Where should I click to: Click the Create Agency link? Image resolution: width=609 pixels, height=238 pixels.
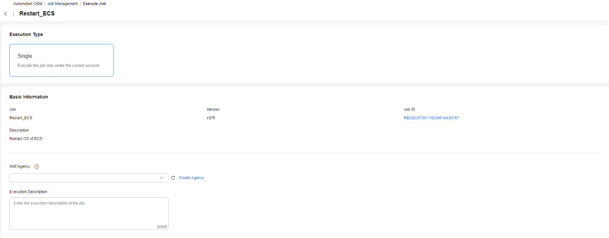pyautogui.click(x=191, y=178)
